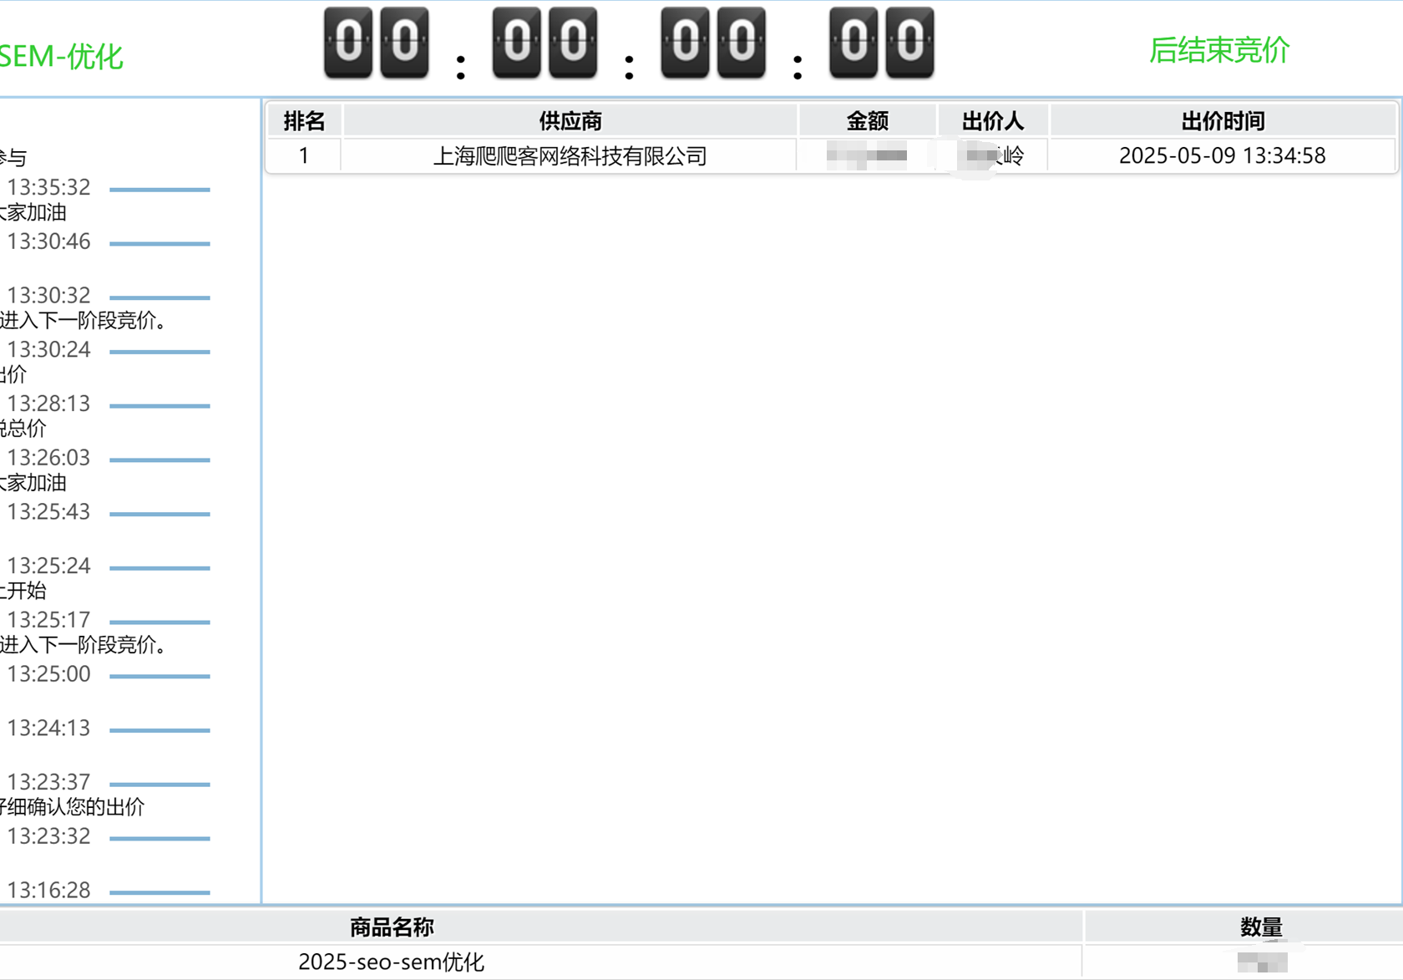Click log timestamp 13:26:03

pos(48,458)
